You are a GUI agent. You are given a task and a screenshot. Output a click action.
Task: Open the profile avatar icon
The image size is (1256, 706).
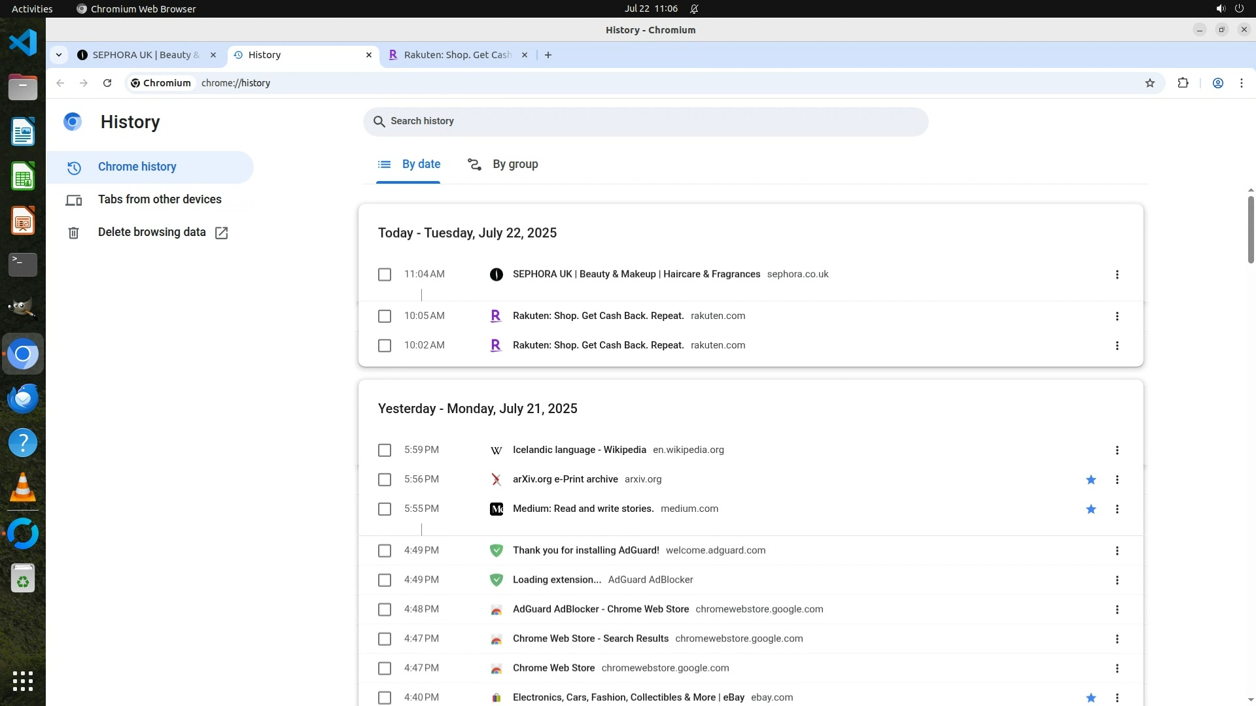click(1217, 83)
